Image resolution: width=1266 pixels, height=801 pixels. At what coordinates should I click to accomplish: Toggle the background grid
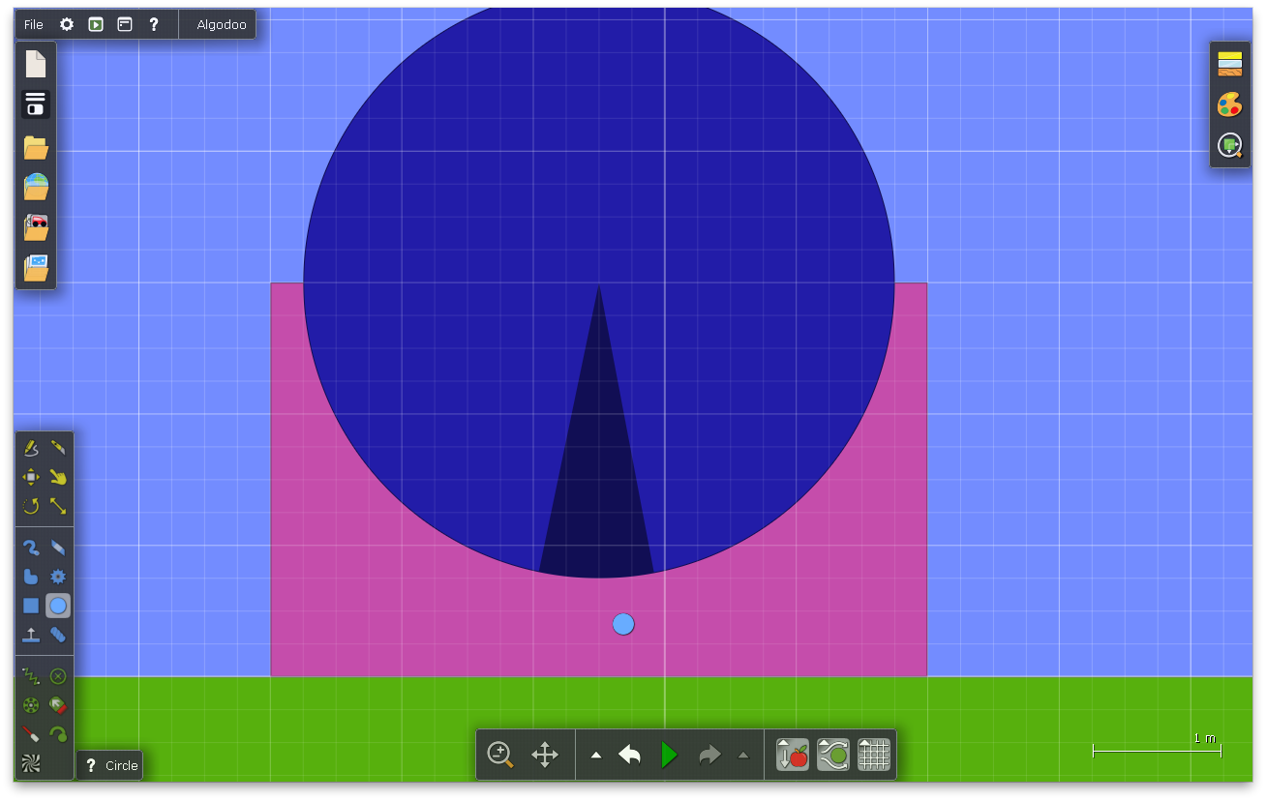pyautogui.click(x=873, y=755)
